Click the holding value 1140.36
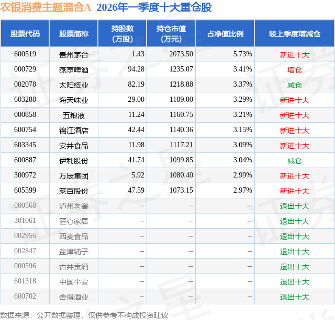This screenshot has height=320, width=335. click(181, 129)
